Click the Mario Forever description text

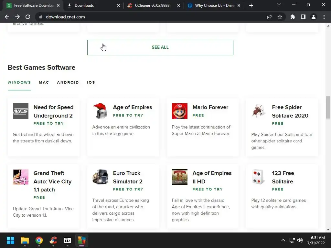[x=201, y=130]
